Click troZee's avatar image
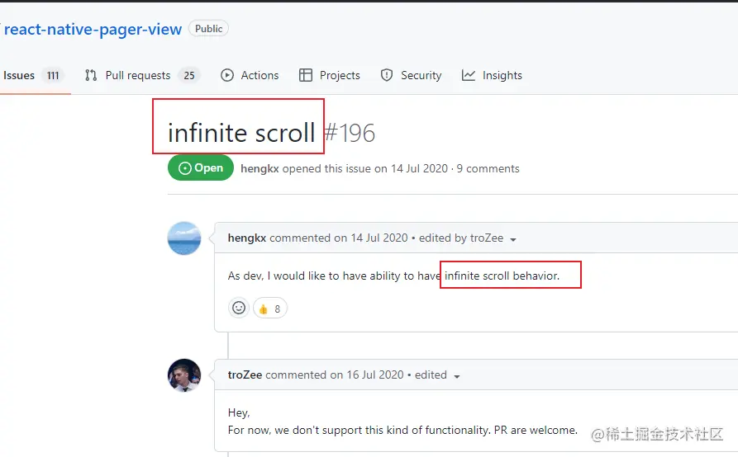The width and height of the screenshot is (738, 457). point(184,375)
